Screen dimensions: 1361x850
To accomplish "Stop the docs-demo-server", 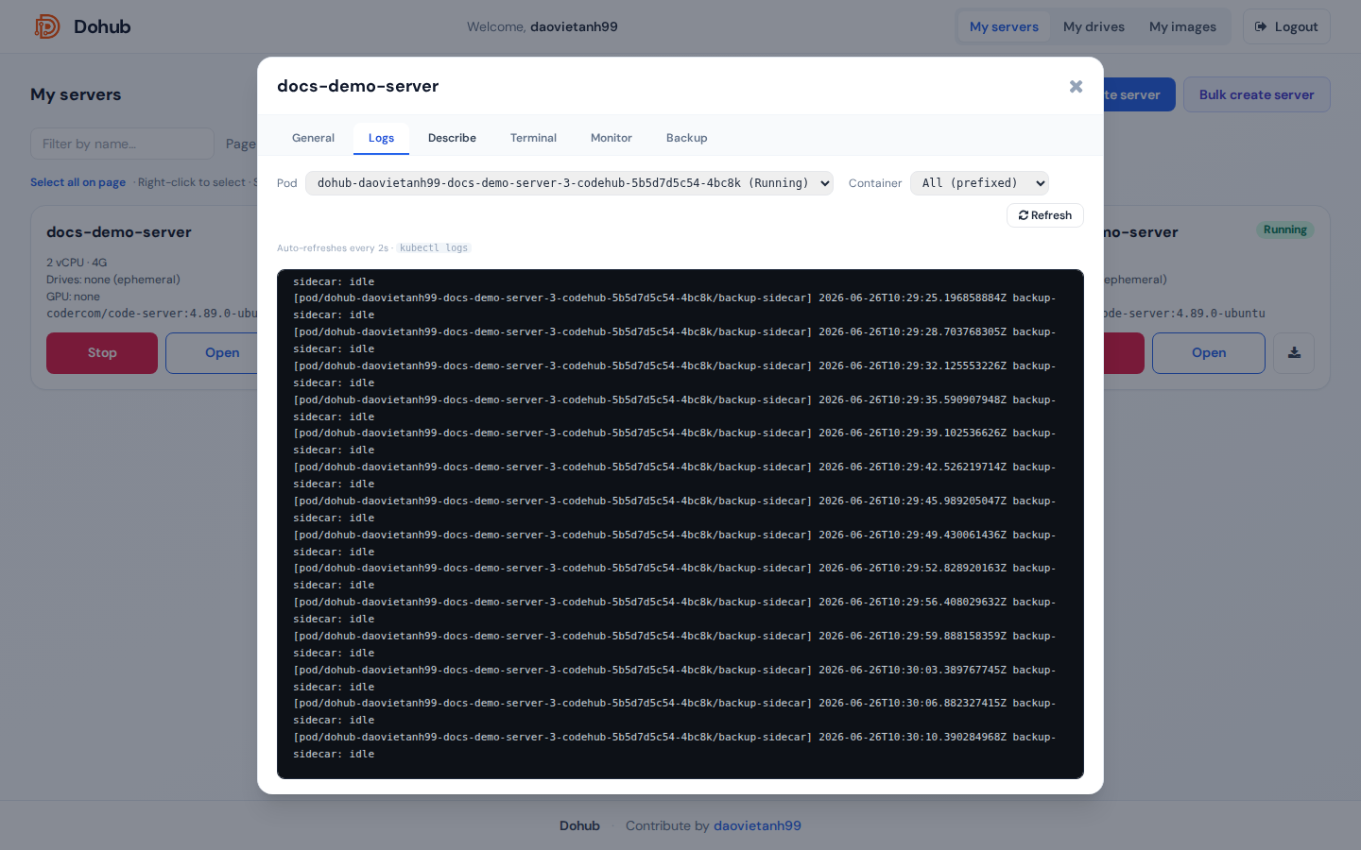I will tap(102, 353).
